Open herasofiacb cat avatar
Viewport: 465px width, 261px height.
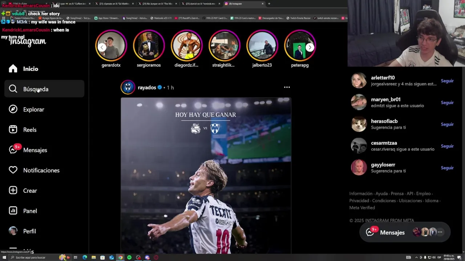(x=359, y=124)
